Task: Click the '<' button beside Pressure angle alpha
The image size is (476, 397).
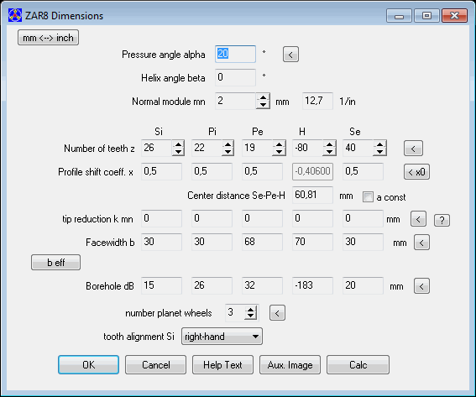Action: pos(290,55)
